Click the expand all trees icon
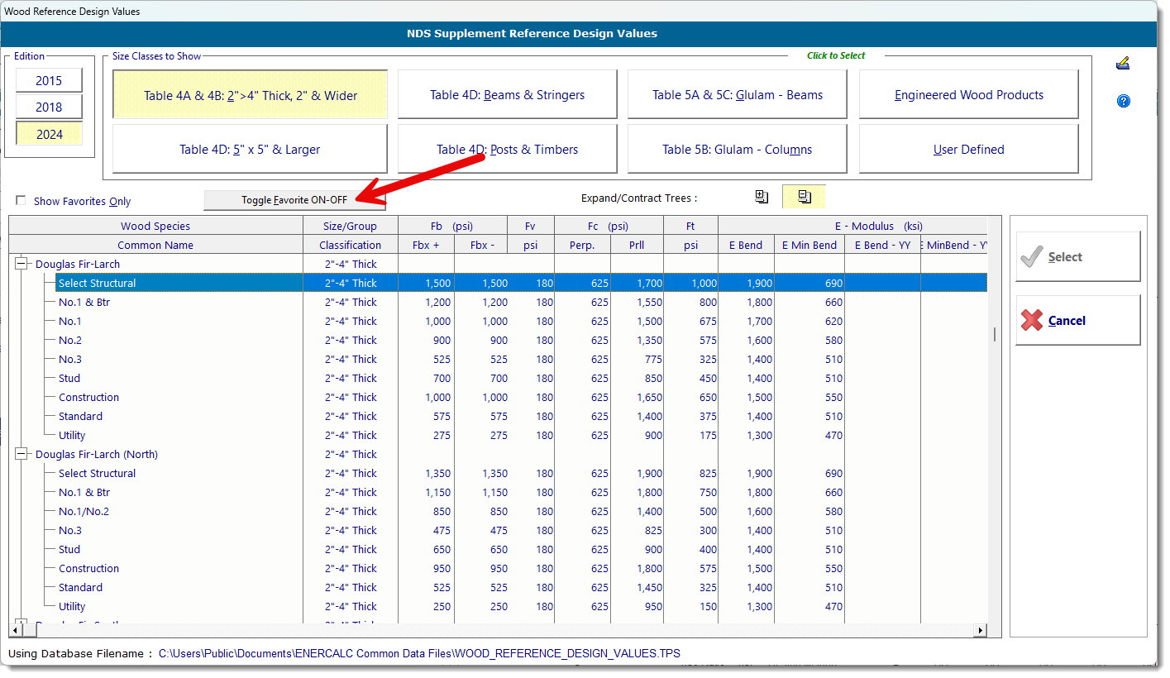The height and width of the screenshot is (678, 1170). click(x=762, y=197)
